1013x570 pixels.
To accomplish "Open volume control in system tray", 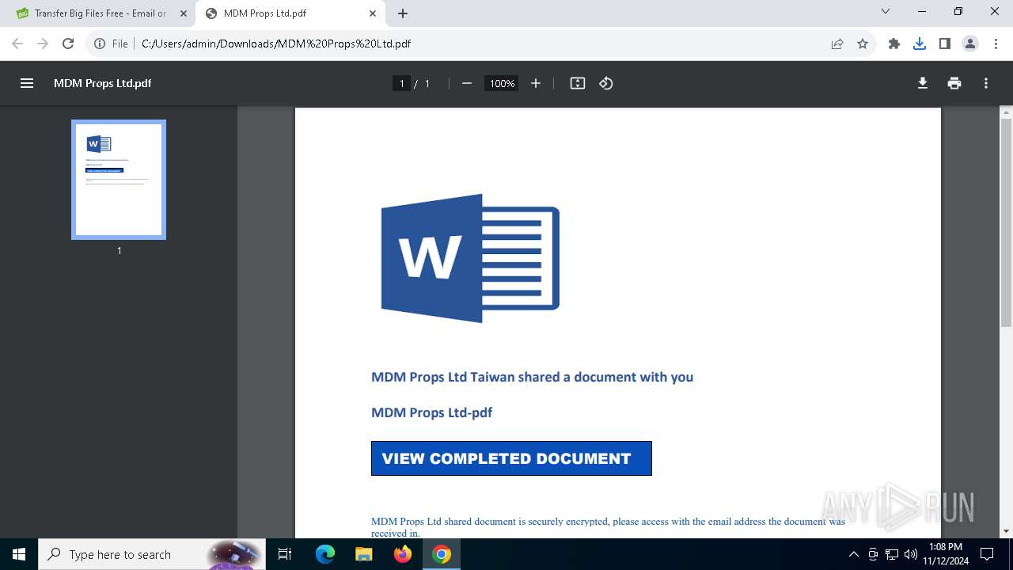I will (911, 554).
